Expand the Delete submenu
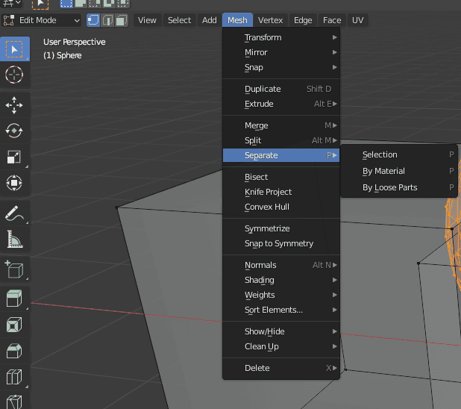The image size is (461, 409). click(281, 368)
